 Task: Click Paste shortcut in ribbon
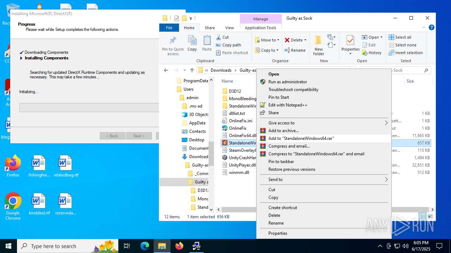tap(232, 53)
